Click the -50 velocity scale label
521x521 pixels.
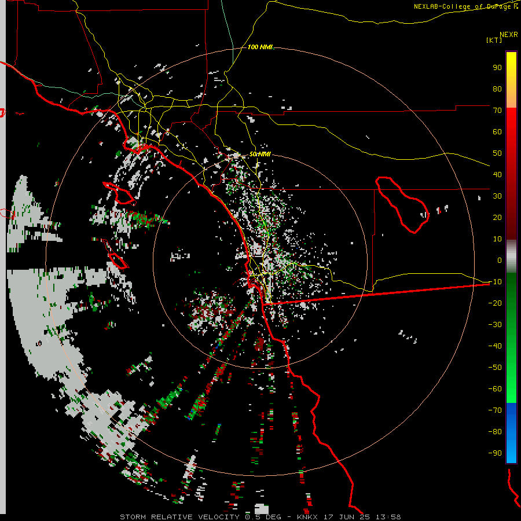pos(495,368)
